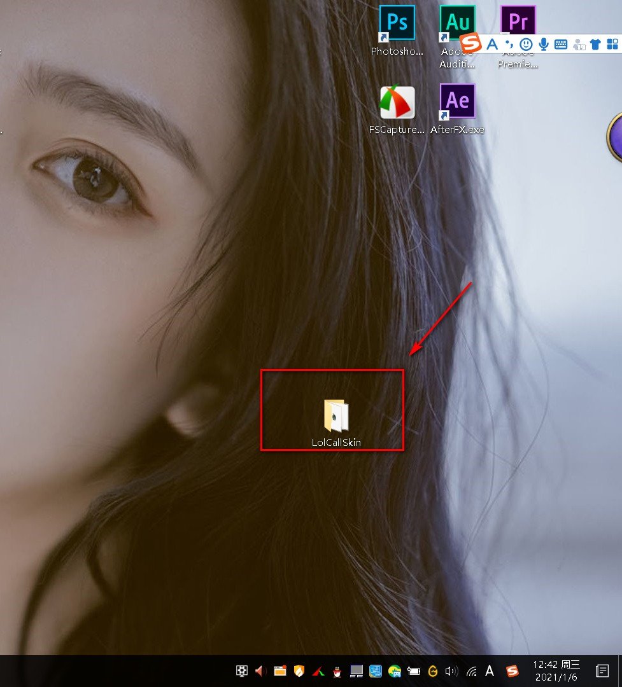Open the Wi-Fi network flyout in the tray
Screen dimensions: 622x687
click(471, 670)
